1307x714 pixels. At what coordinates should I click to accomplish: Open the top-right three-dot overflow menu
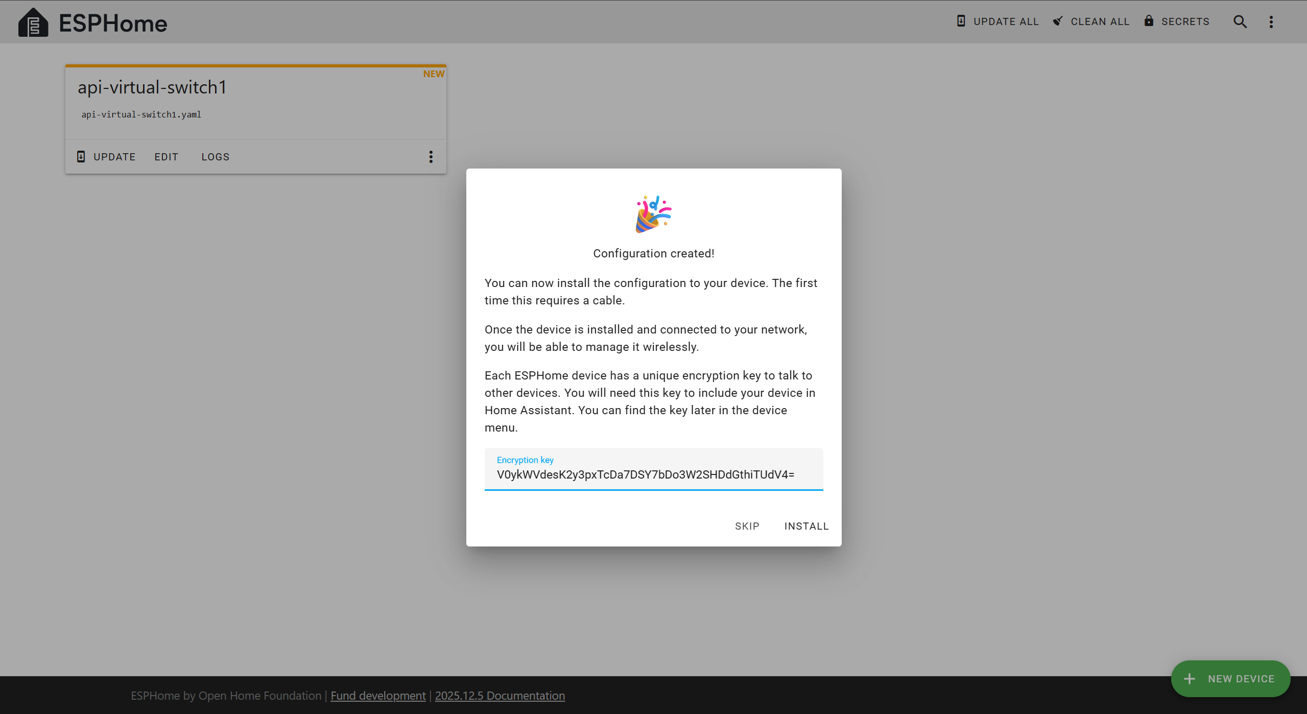click(1271, 21)
